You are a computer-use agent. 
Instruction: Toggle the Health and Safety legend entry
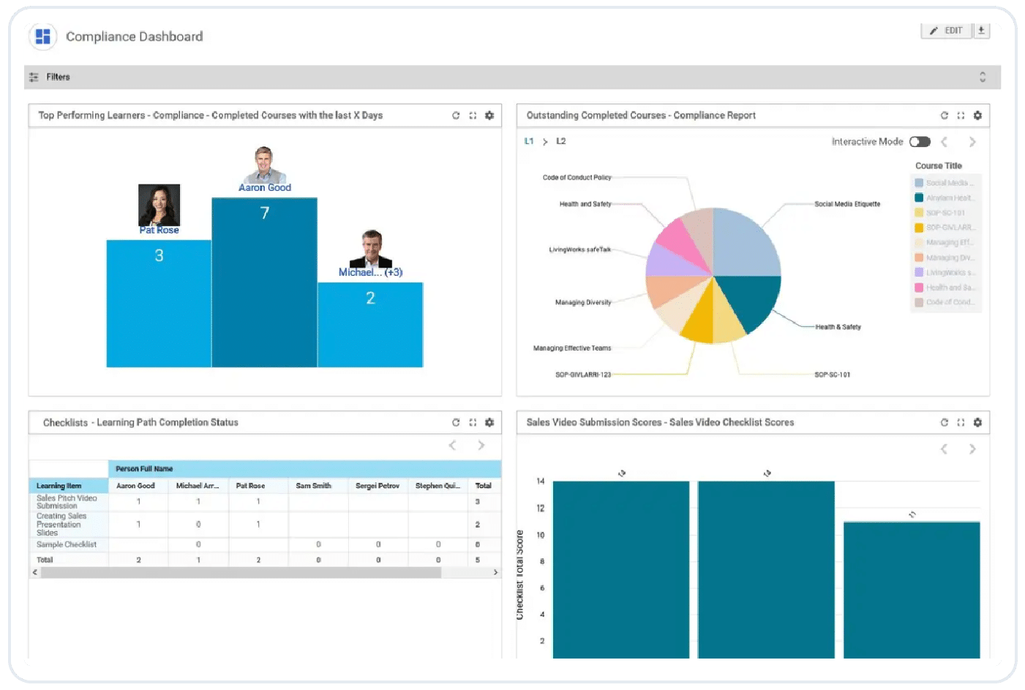[946, 288]
